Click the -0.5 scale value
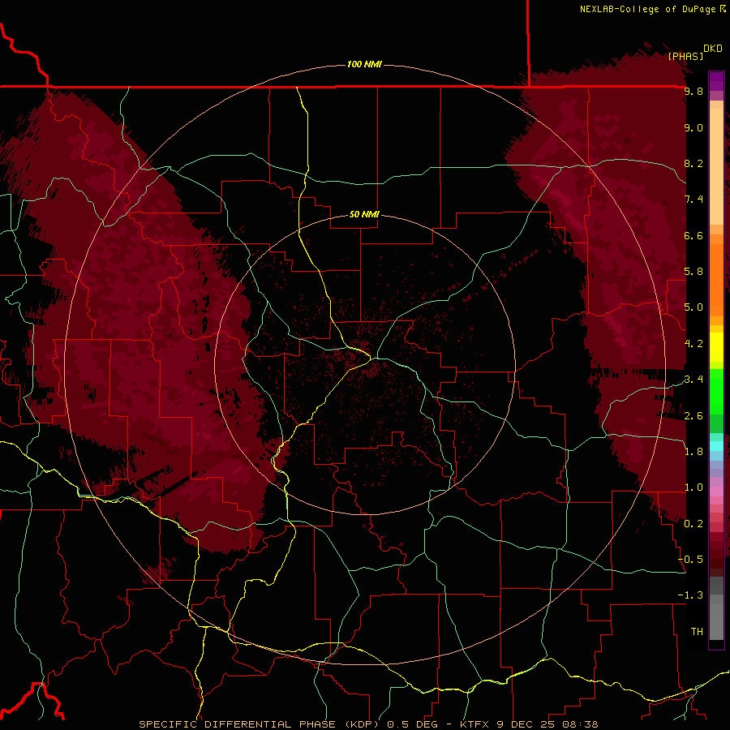Image resolution: width=730 pixels, height=730 pixels. pos(691,560)
